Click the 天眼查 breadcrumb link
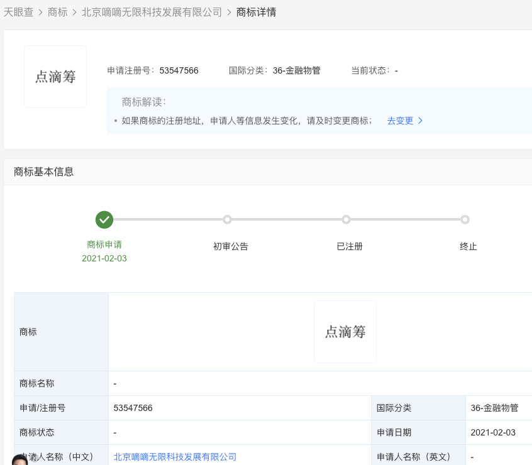Image resolution: width=532 pixels, height=465 pixels. pyautogui.click(x=18, y=13)
